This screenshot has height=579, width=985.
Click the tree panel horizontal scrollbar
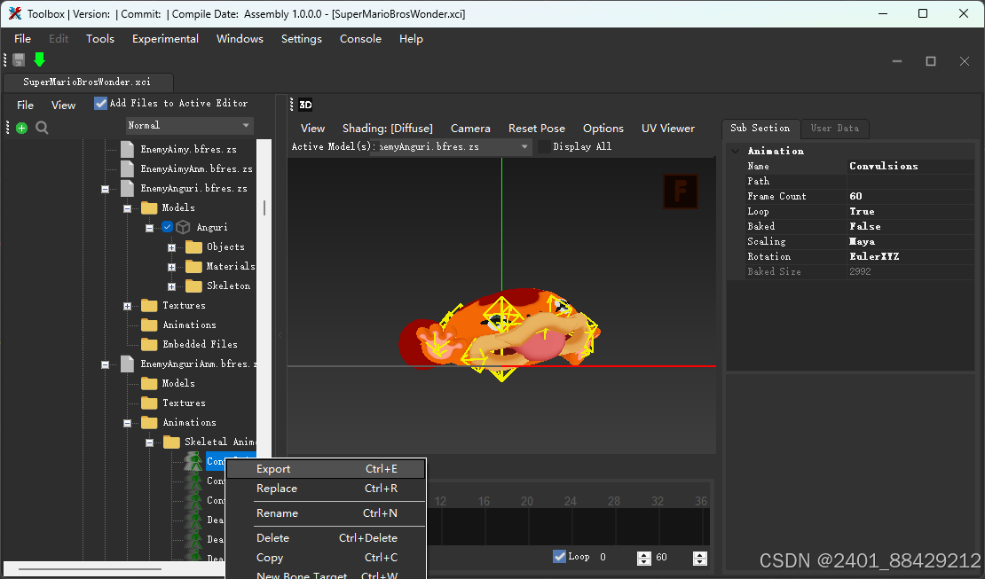[x=90, y=569]
